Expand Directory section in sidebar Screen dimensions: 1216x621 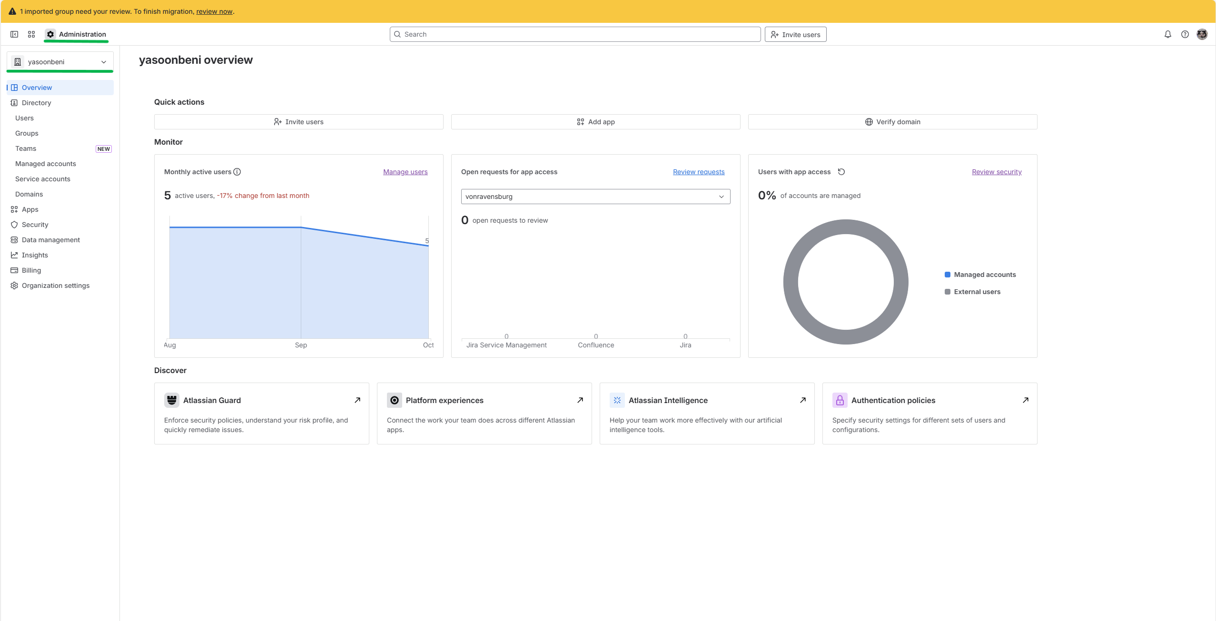36,103
